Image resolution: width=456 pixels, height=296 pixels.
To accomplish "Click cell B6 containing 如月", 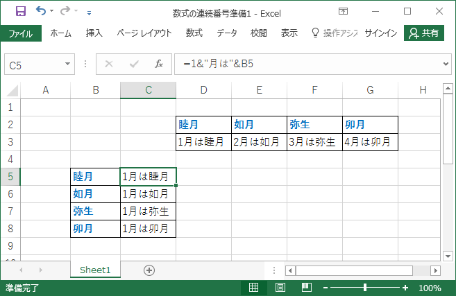I will pos(95,194).
